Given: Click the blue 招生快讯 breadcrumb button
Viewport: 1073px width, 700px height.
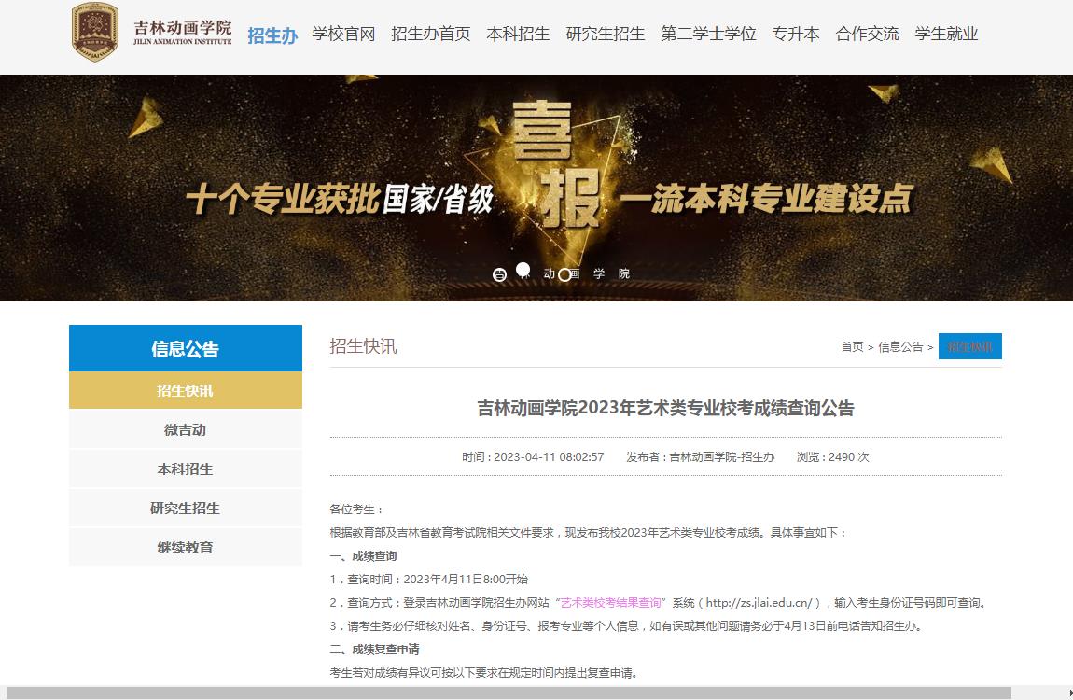Looking at the screenshot, I should click(x=970, y=346).
